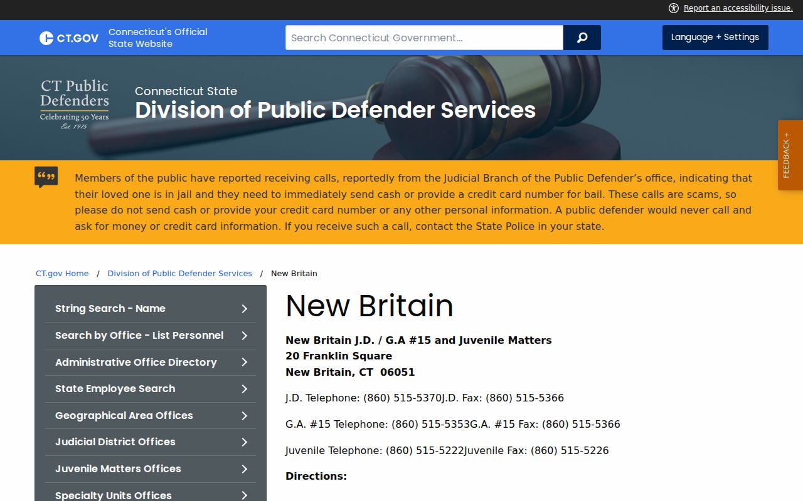
Task: Click the Directions: label
Action: click(316, 477)
